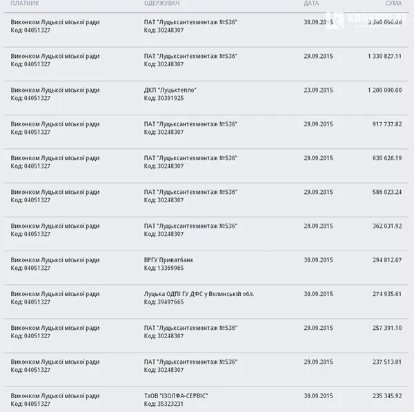Select the 586 023.24 payment row

click(206, 199)
